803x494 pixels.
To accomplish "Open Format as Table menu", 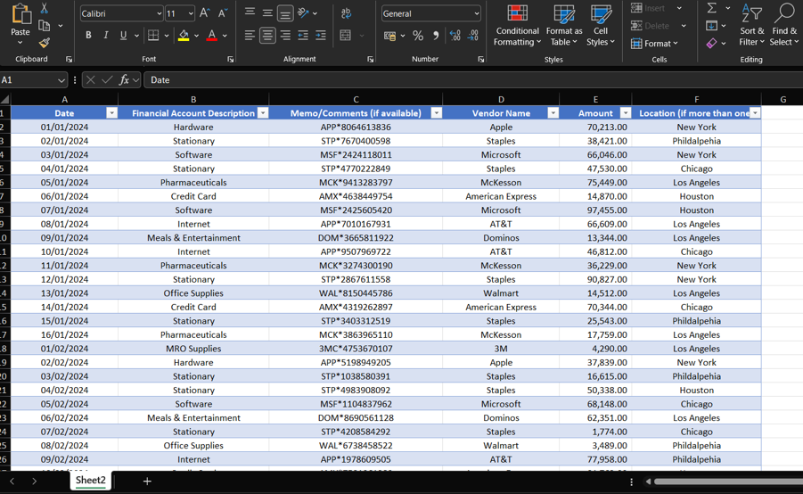I will click(x=564, y=26).
